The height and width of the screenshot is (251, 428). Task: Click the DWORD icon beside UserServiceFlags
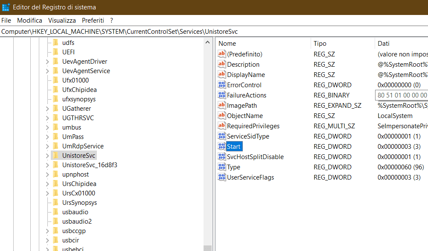click(221, 177)
